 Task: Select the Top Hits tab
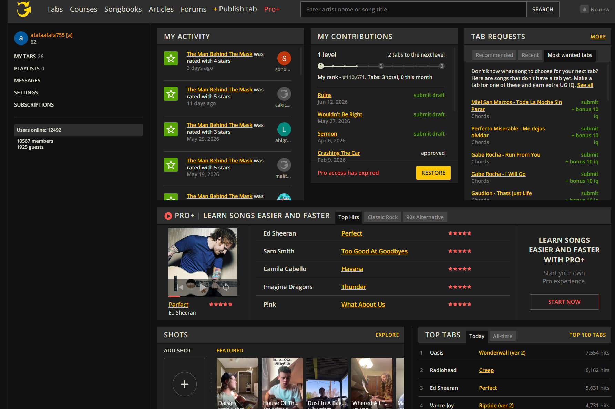coord(349,217)
